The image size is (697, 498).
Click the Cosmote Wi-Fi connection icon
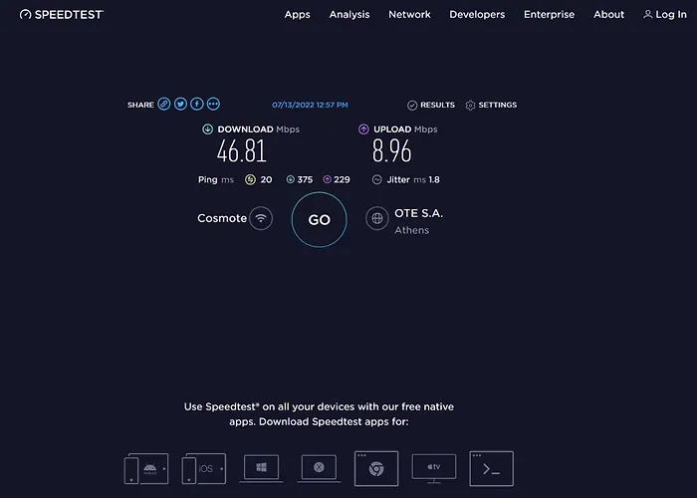(261, 218)
